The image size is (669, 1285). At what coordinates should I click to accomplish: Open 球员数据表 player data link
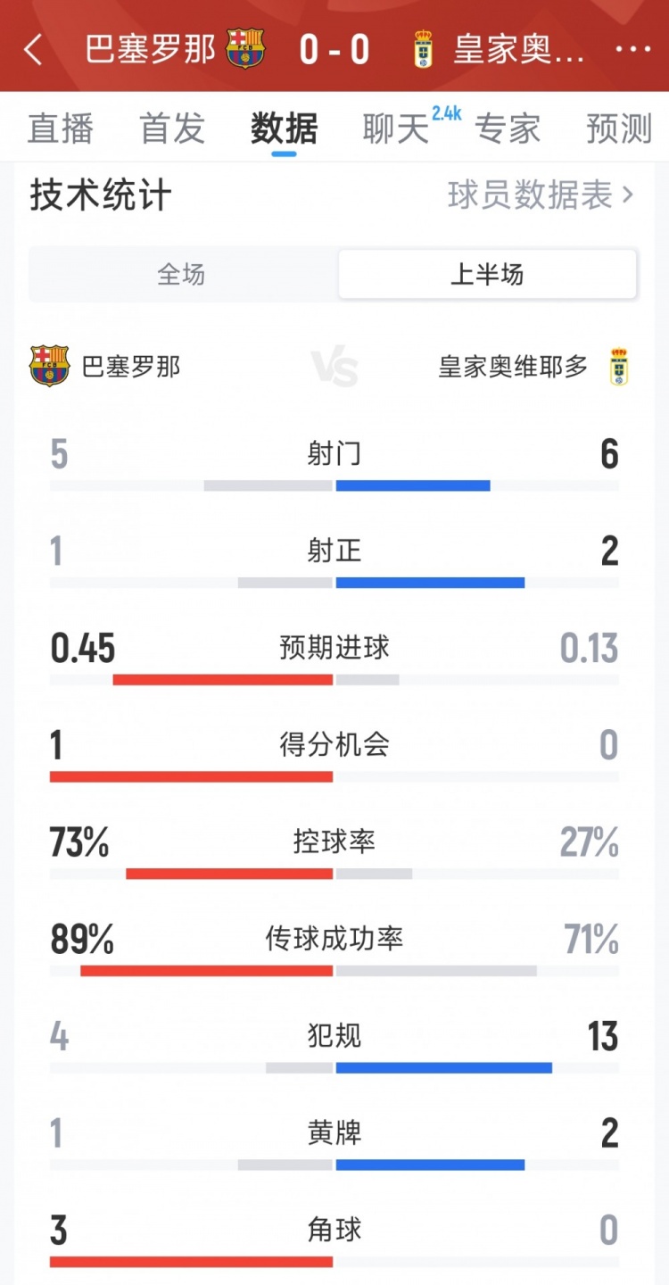(x=530, y=195)
